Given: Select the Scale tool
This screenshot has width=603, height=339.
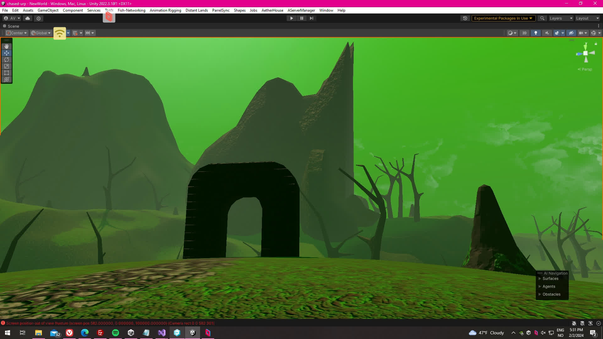Looking at the screenshot, I should click(7, 66).
